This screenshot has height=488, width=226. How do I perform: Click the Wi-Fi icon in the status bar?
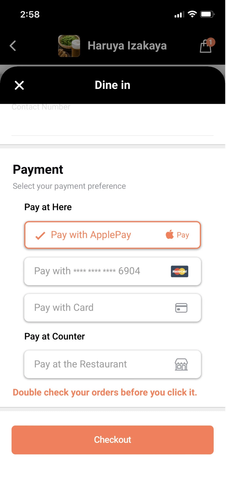point(193,14)
